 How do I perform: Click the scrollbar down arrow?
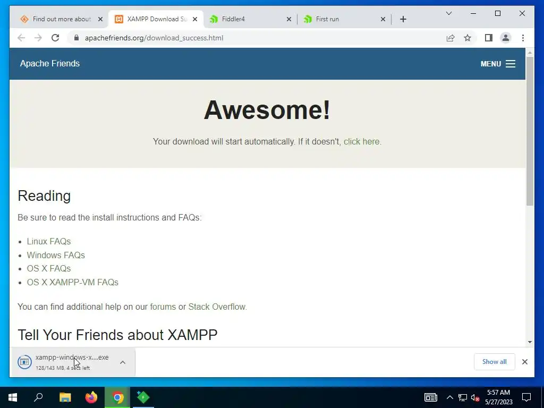[x=530, y=342]
